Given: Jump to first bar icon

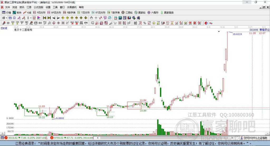Looking at the screenshot, I should coord(44,18).
